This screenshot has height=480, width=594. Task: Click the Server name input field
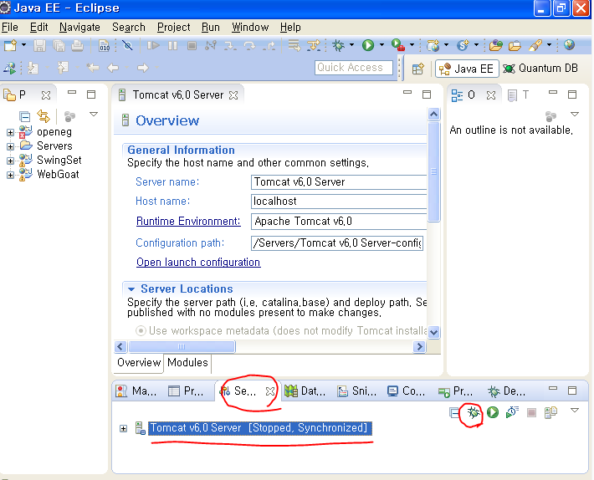(339, 182)
